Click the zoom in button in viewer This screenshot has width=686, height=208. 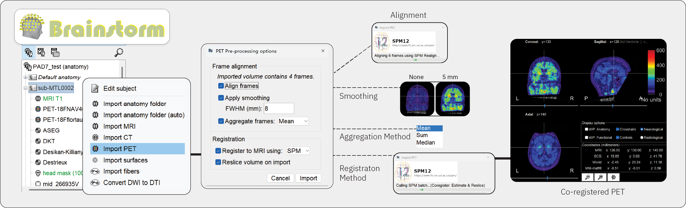click(600, 177)
